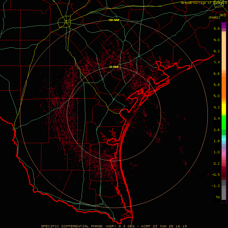Select the 3.4 value on the color scale

coord(217,119)
